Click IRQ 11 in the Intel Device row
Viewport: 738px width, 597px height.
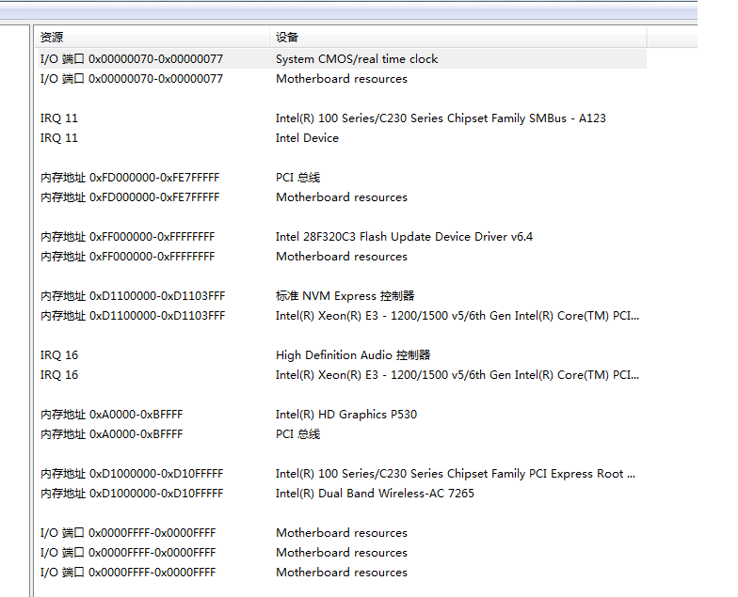point(58,138)
